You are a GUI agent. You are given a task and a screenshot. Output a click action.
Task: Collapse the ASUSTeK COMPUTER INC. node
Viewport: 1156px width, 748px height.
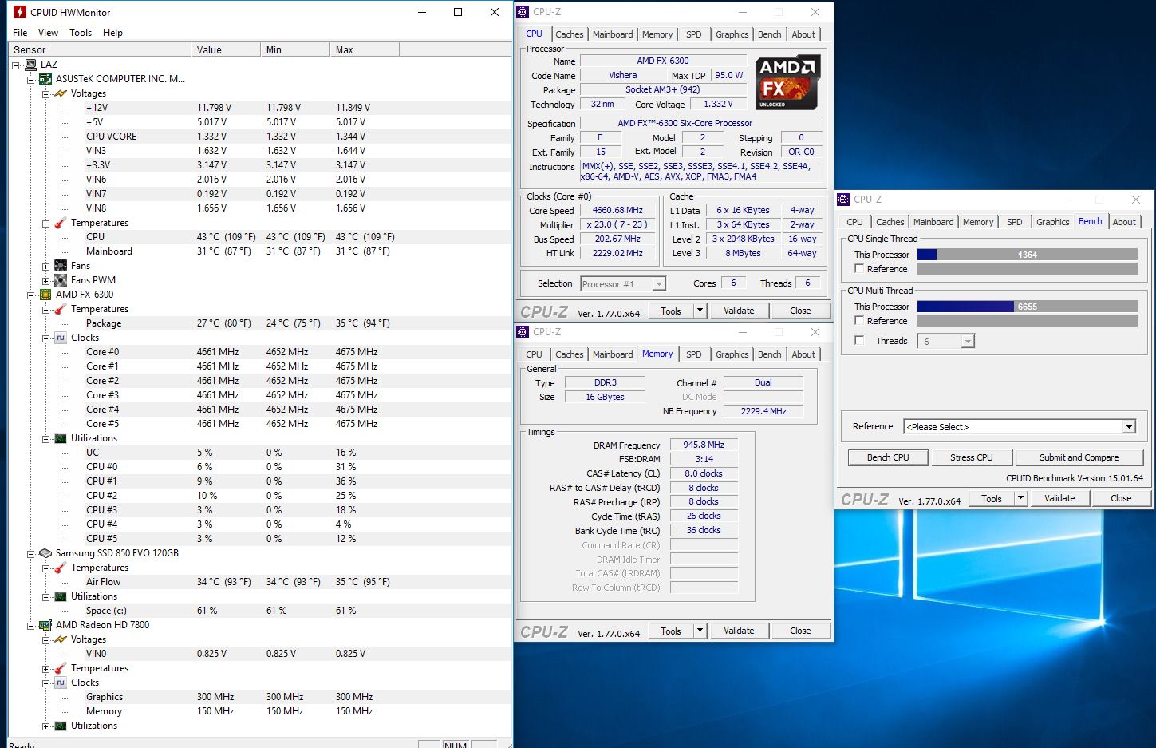(31, 79)
